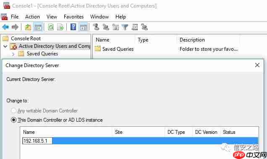Open Help with the question mark icon
Screen dimensions: 267x159
[x=73, y=27]
